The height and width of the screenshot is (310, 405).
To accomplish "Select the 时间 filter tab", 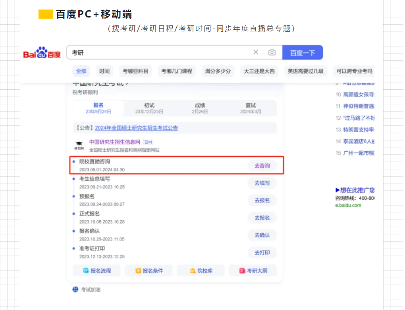I will coord(104,71).
